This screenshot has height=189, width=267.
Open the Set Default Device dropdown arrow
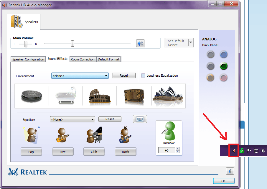click(x=191, y=42)
